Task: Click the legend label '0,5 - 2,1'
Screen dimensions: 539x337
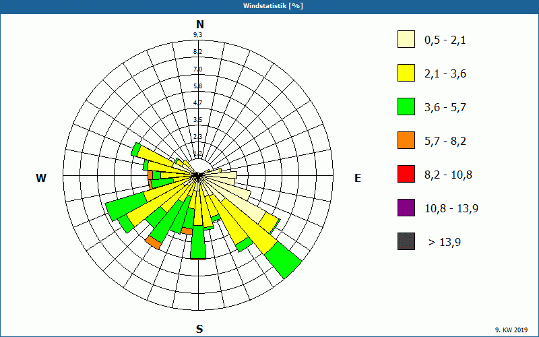Action: pos(445,40)
